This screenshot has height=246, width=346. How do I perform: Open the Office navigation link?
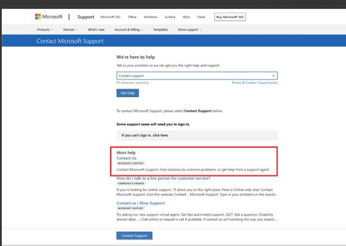(x=132, y=17)
